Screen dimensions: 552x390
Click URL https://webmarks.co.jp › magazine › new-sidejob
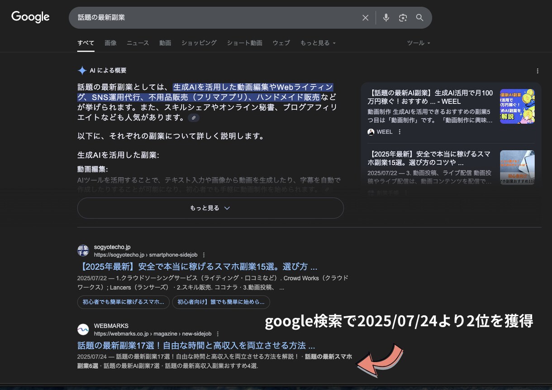click(152, 334)
